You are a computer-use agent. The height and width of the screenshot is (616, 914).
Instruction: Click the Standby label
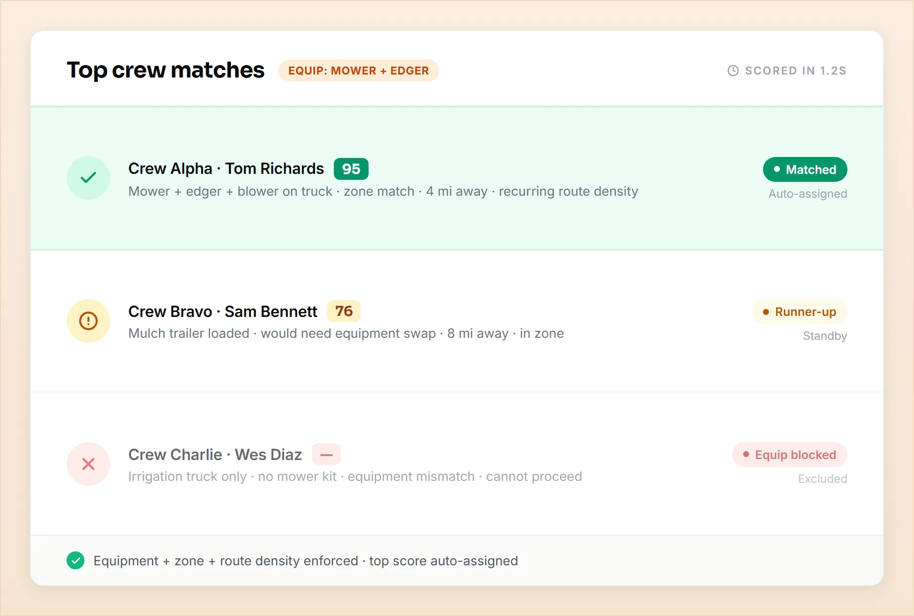pos(825,336)
